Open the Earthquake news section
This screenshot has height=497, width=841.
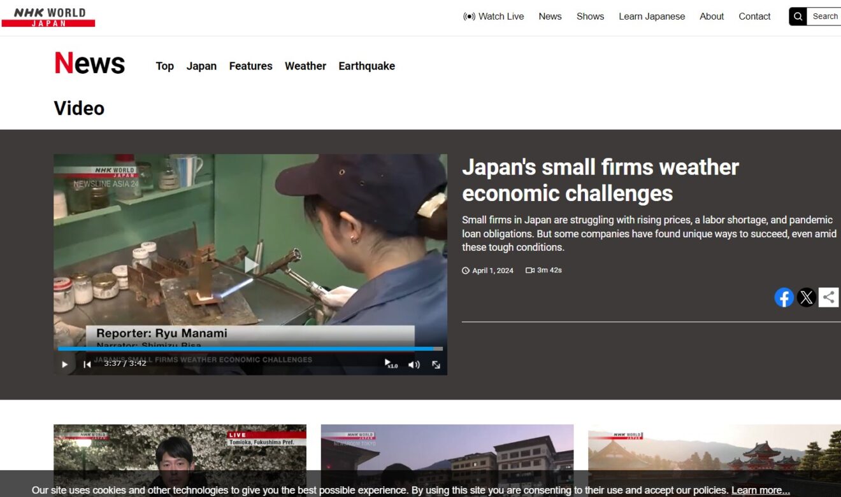tap(366, 66)
